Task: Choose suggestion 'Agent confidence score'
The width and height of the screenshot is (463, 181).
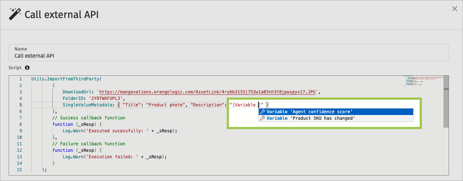Action: (336, 112)
